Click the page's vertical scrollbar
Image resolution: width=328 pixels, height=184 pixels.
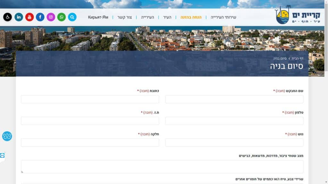(x=326, y=96)
